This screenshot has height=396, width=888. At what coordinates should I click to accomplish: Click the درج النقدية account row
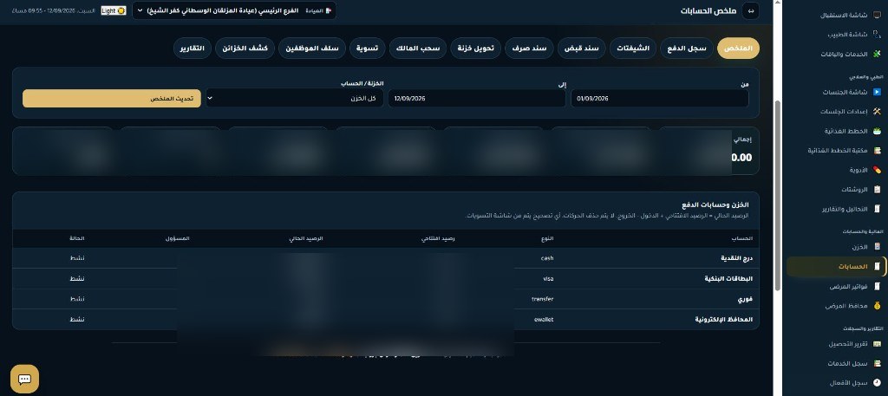[386, 258]
